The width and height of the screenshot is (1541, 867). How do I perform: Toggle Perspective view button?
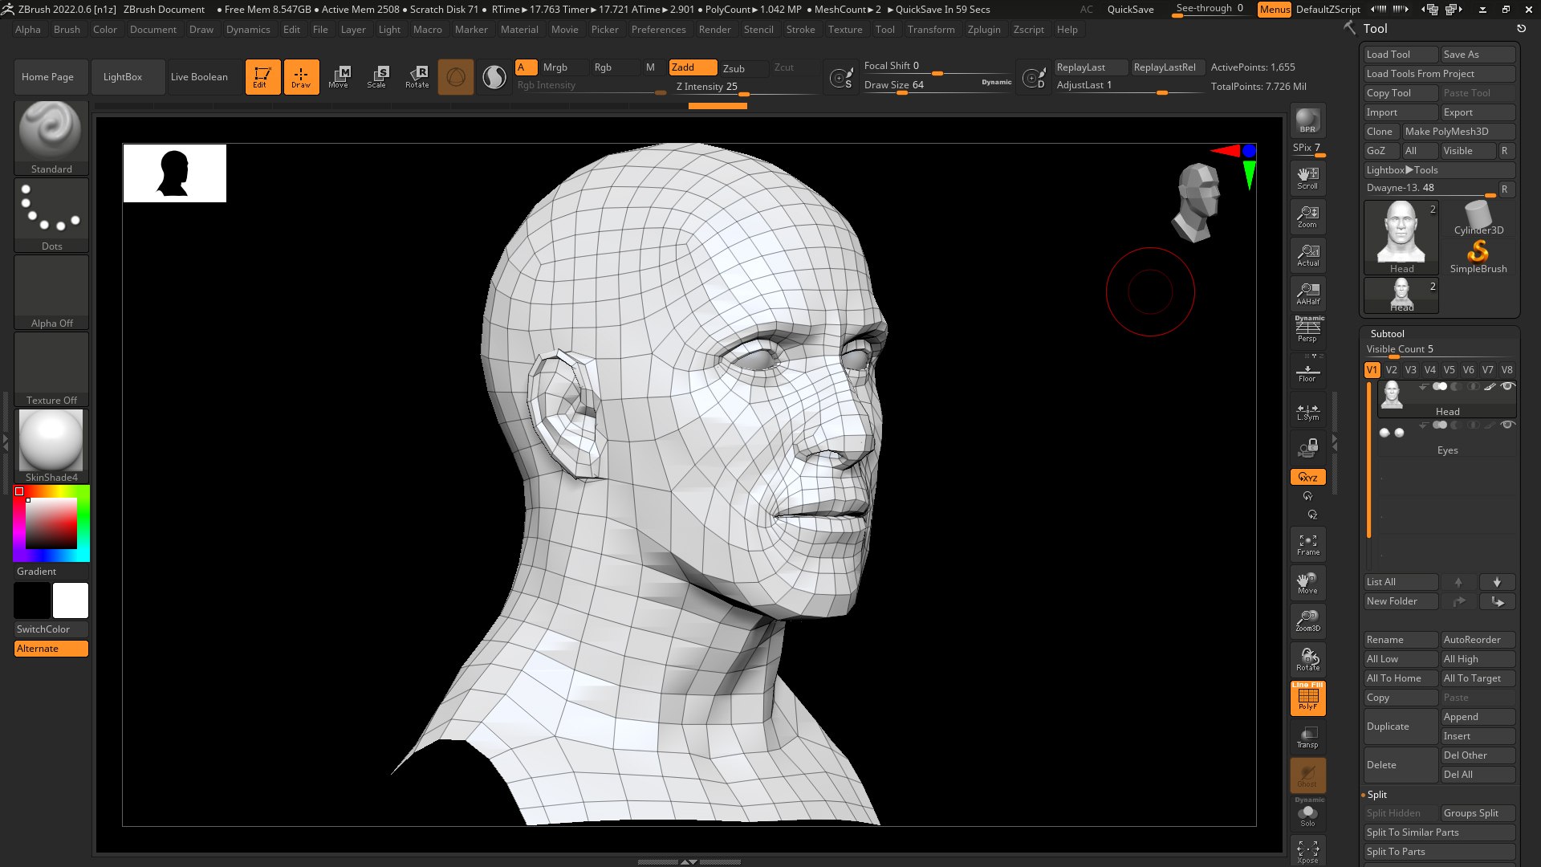click(1307, 329)
